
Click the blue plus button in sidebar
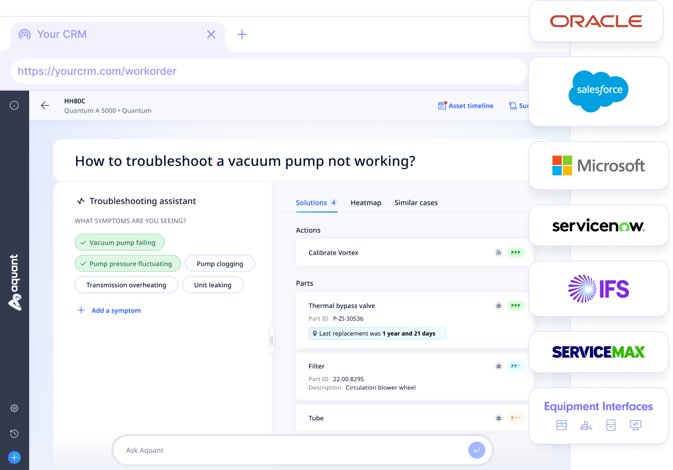(x=14, y=457)
